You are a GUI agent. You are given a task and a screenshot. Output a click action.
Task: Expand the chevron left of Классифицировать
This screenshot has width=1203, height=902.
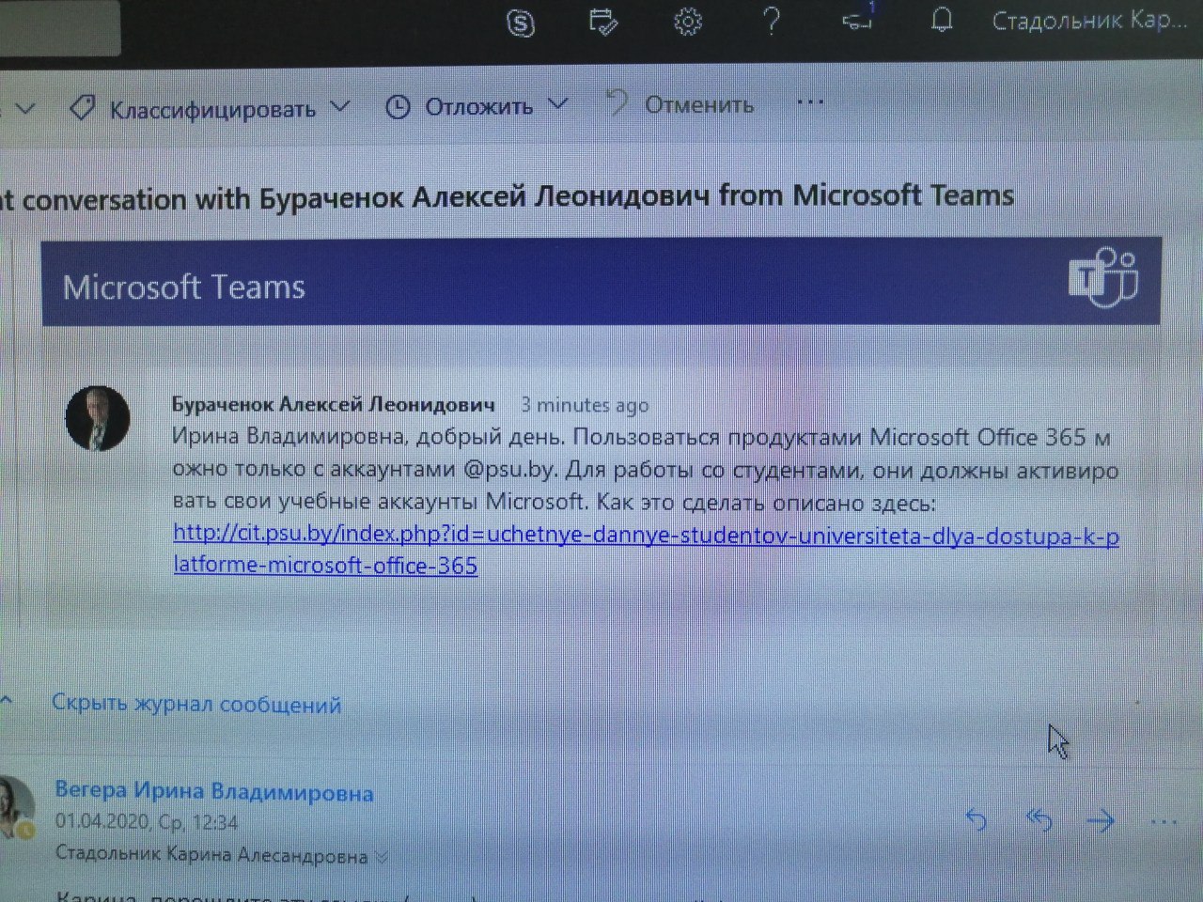coord(26,109)
